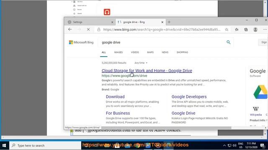Click the Software label under Google
This screenshot has height=150, width=268.
point(255,76)
